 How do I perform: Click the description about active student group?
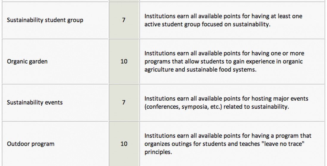coord(223,20)
